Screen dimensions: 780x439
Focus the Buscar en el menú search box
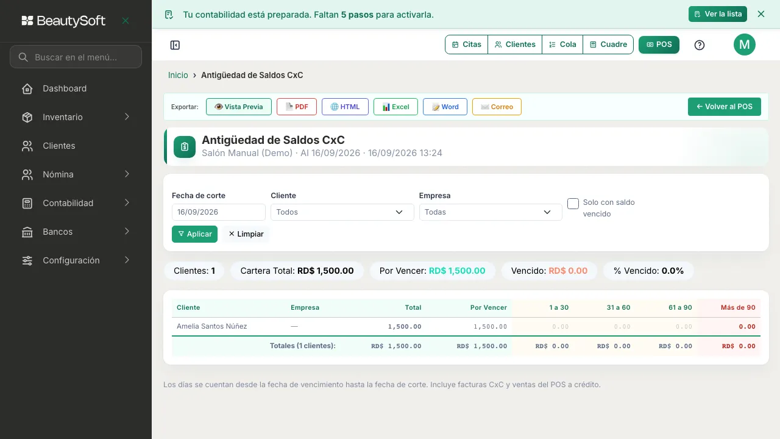pyautogui.click(x=76, y=57)
